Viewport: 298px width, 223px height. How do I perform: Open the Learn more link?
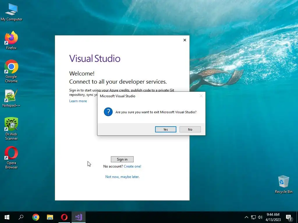click(x=78, y=101)
